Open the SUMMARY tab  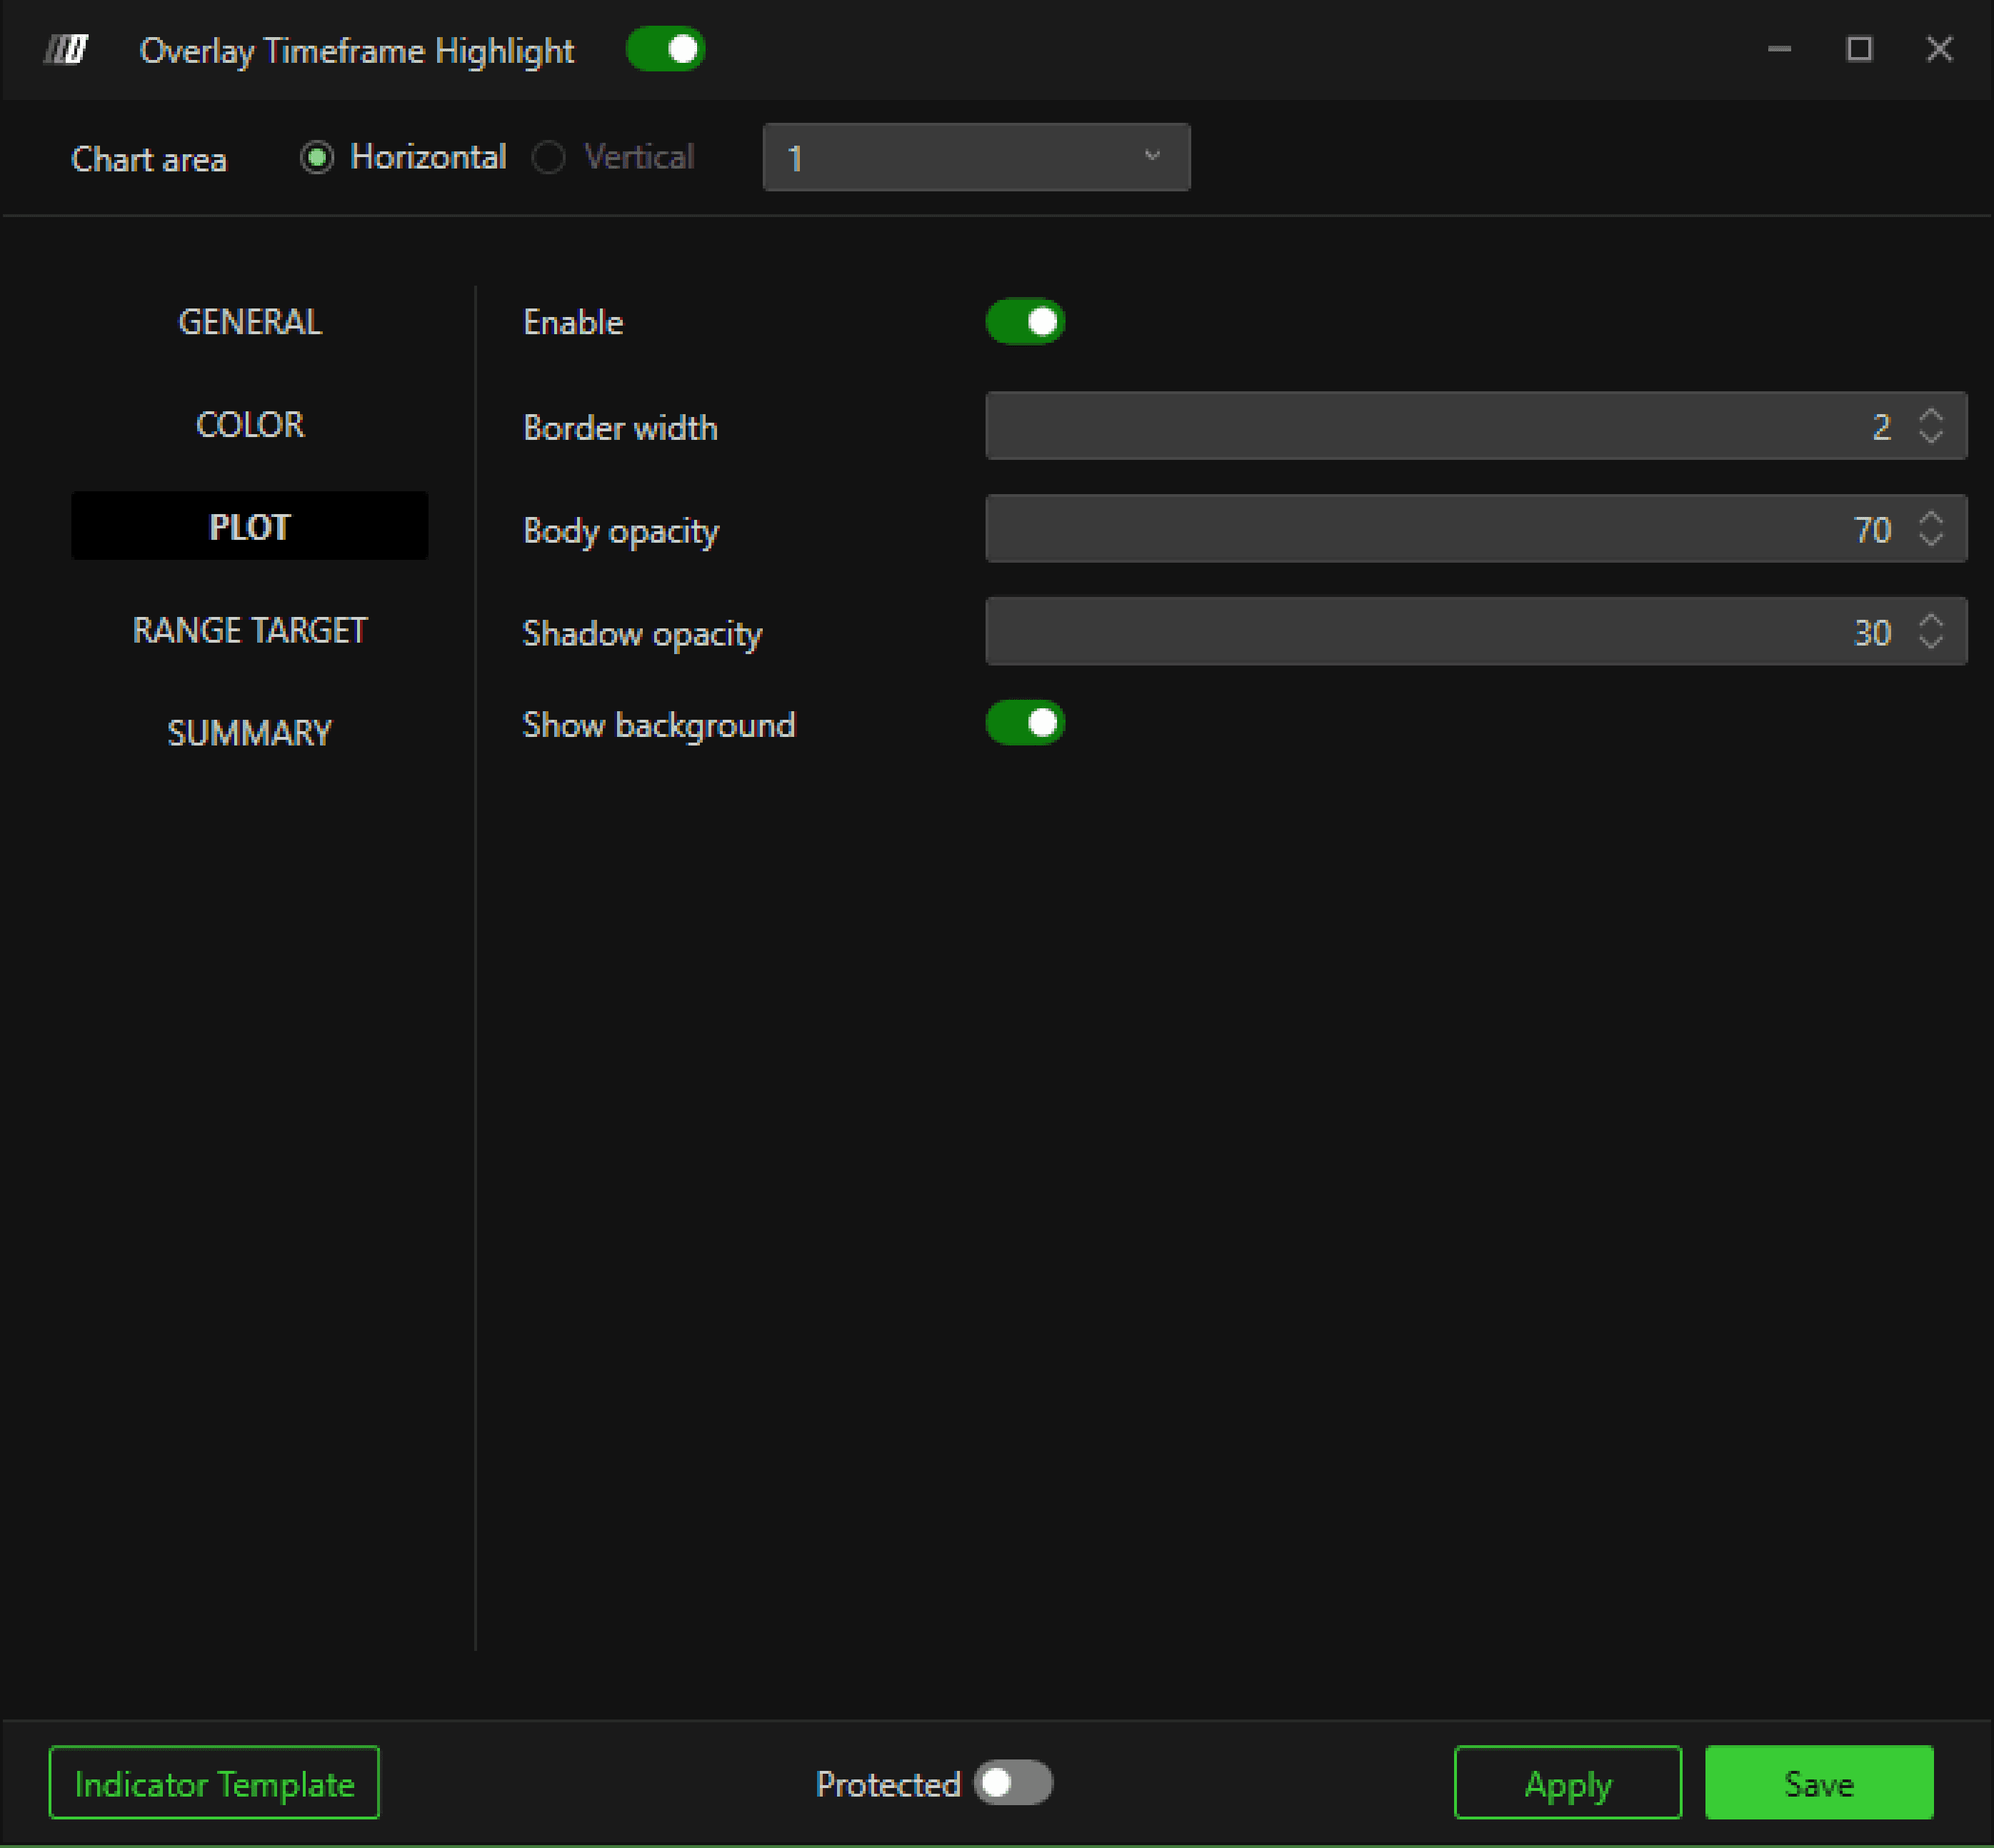click(x=249, y=733)
